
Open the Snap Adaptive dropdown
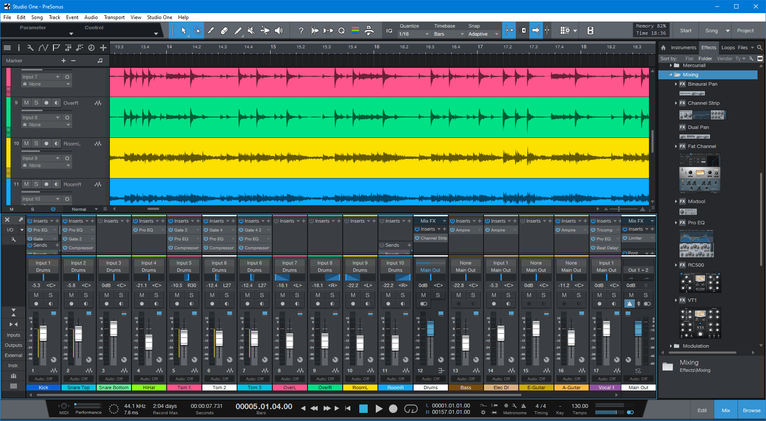pyautogui.click(x=483, y=34)
